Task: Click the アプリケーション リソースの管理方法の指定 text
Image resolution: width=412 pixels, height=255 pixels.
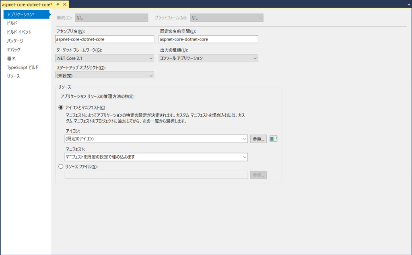Action: point(97,96)
